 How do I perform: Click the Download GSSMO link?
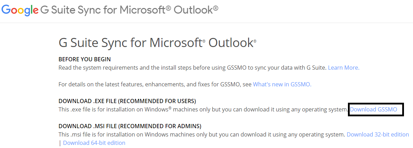click(x=373, y=109)
